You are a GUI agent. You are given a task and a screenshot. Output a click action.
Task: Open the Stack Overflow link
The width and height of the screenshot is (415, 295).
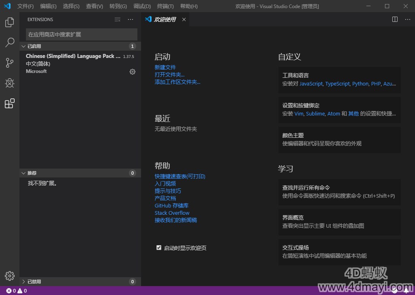[x=172, y=213]
